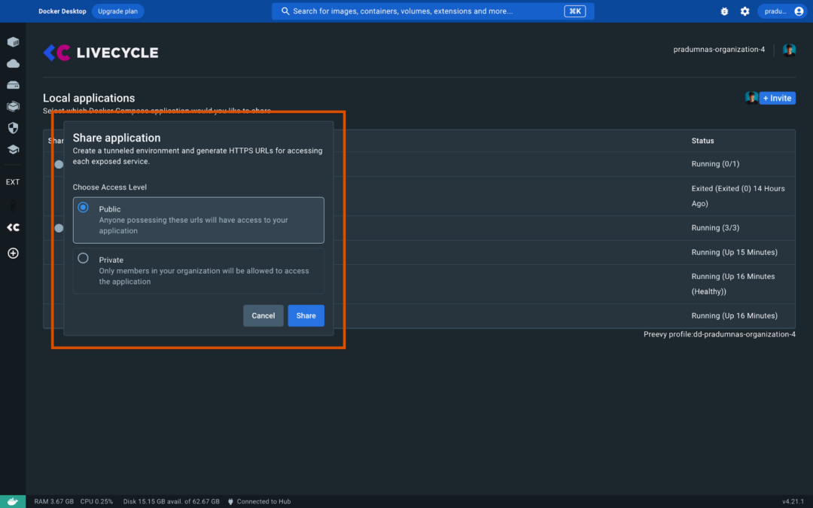Click the + Invite button

coord(777,98)
